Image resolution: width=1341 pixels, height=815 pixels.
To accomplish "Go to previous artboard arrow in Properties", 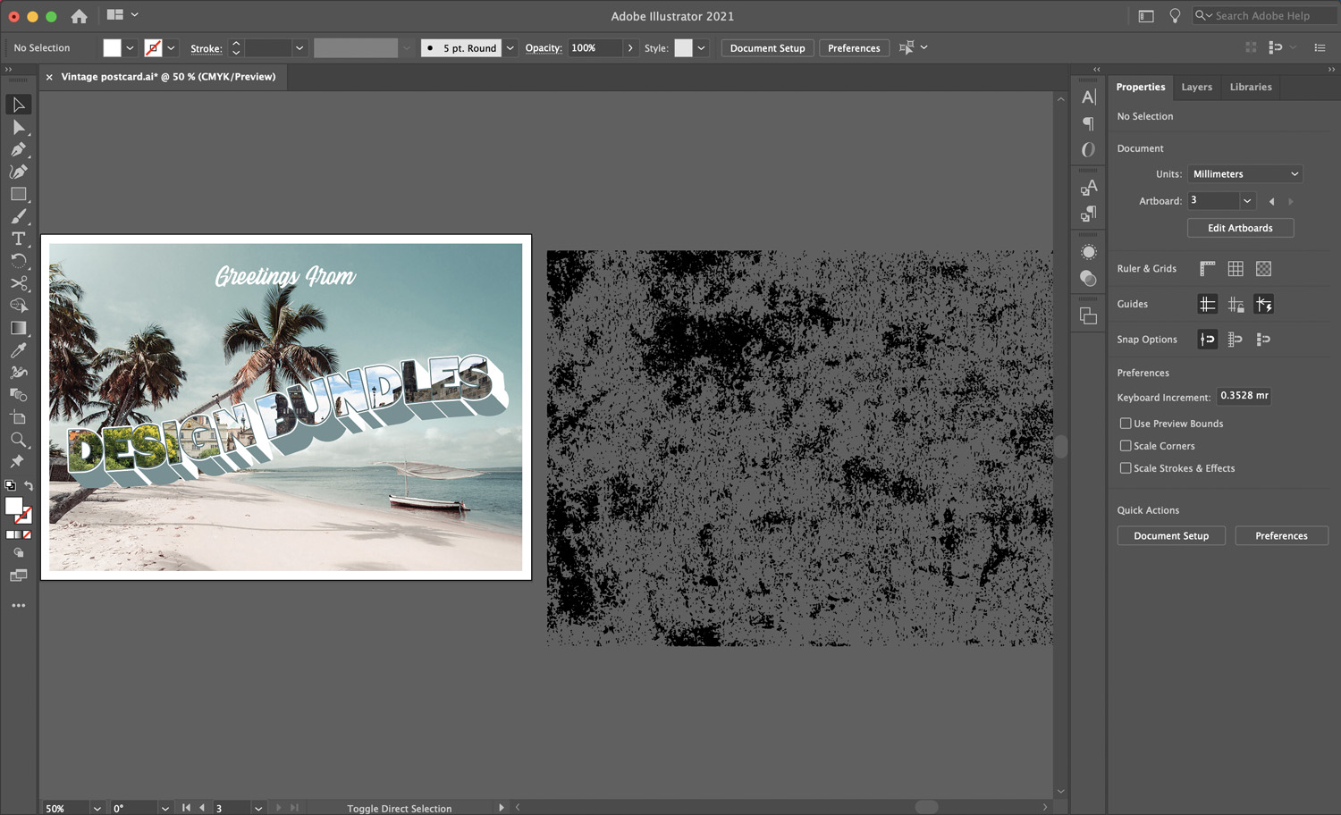I will point(1271,202).
